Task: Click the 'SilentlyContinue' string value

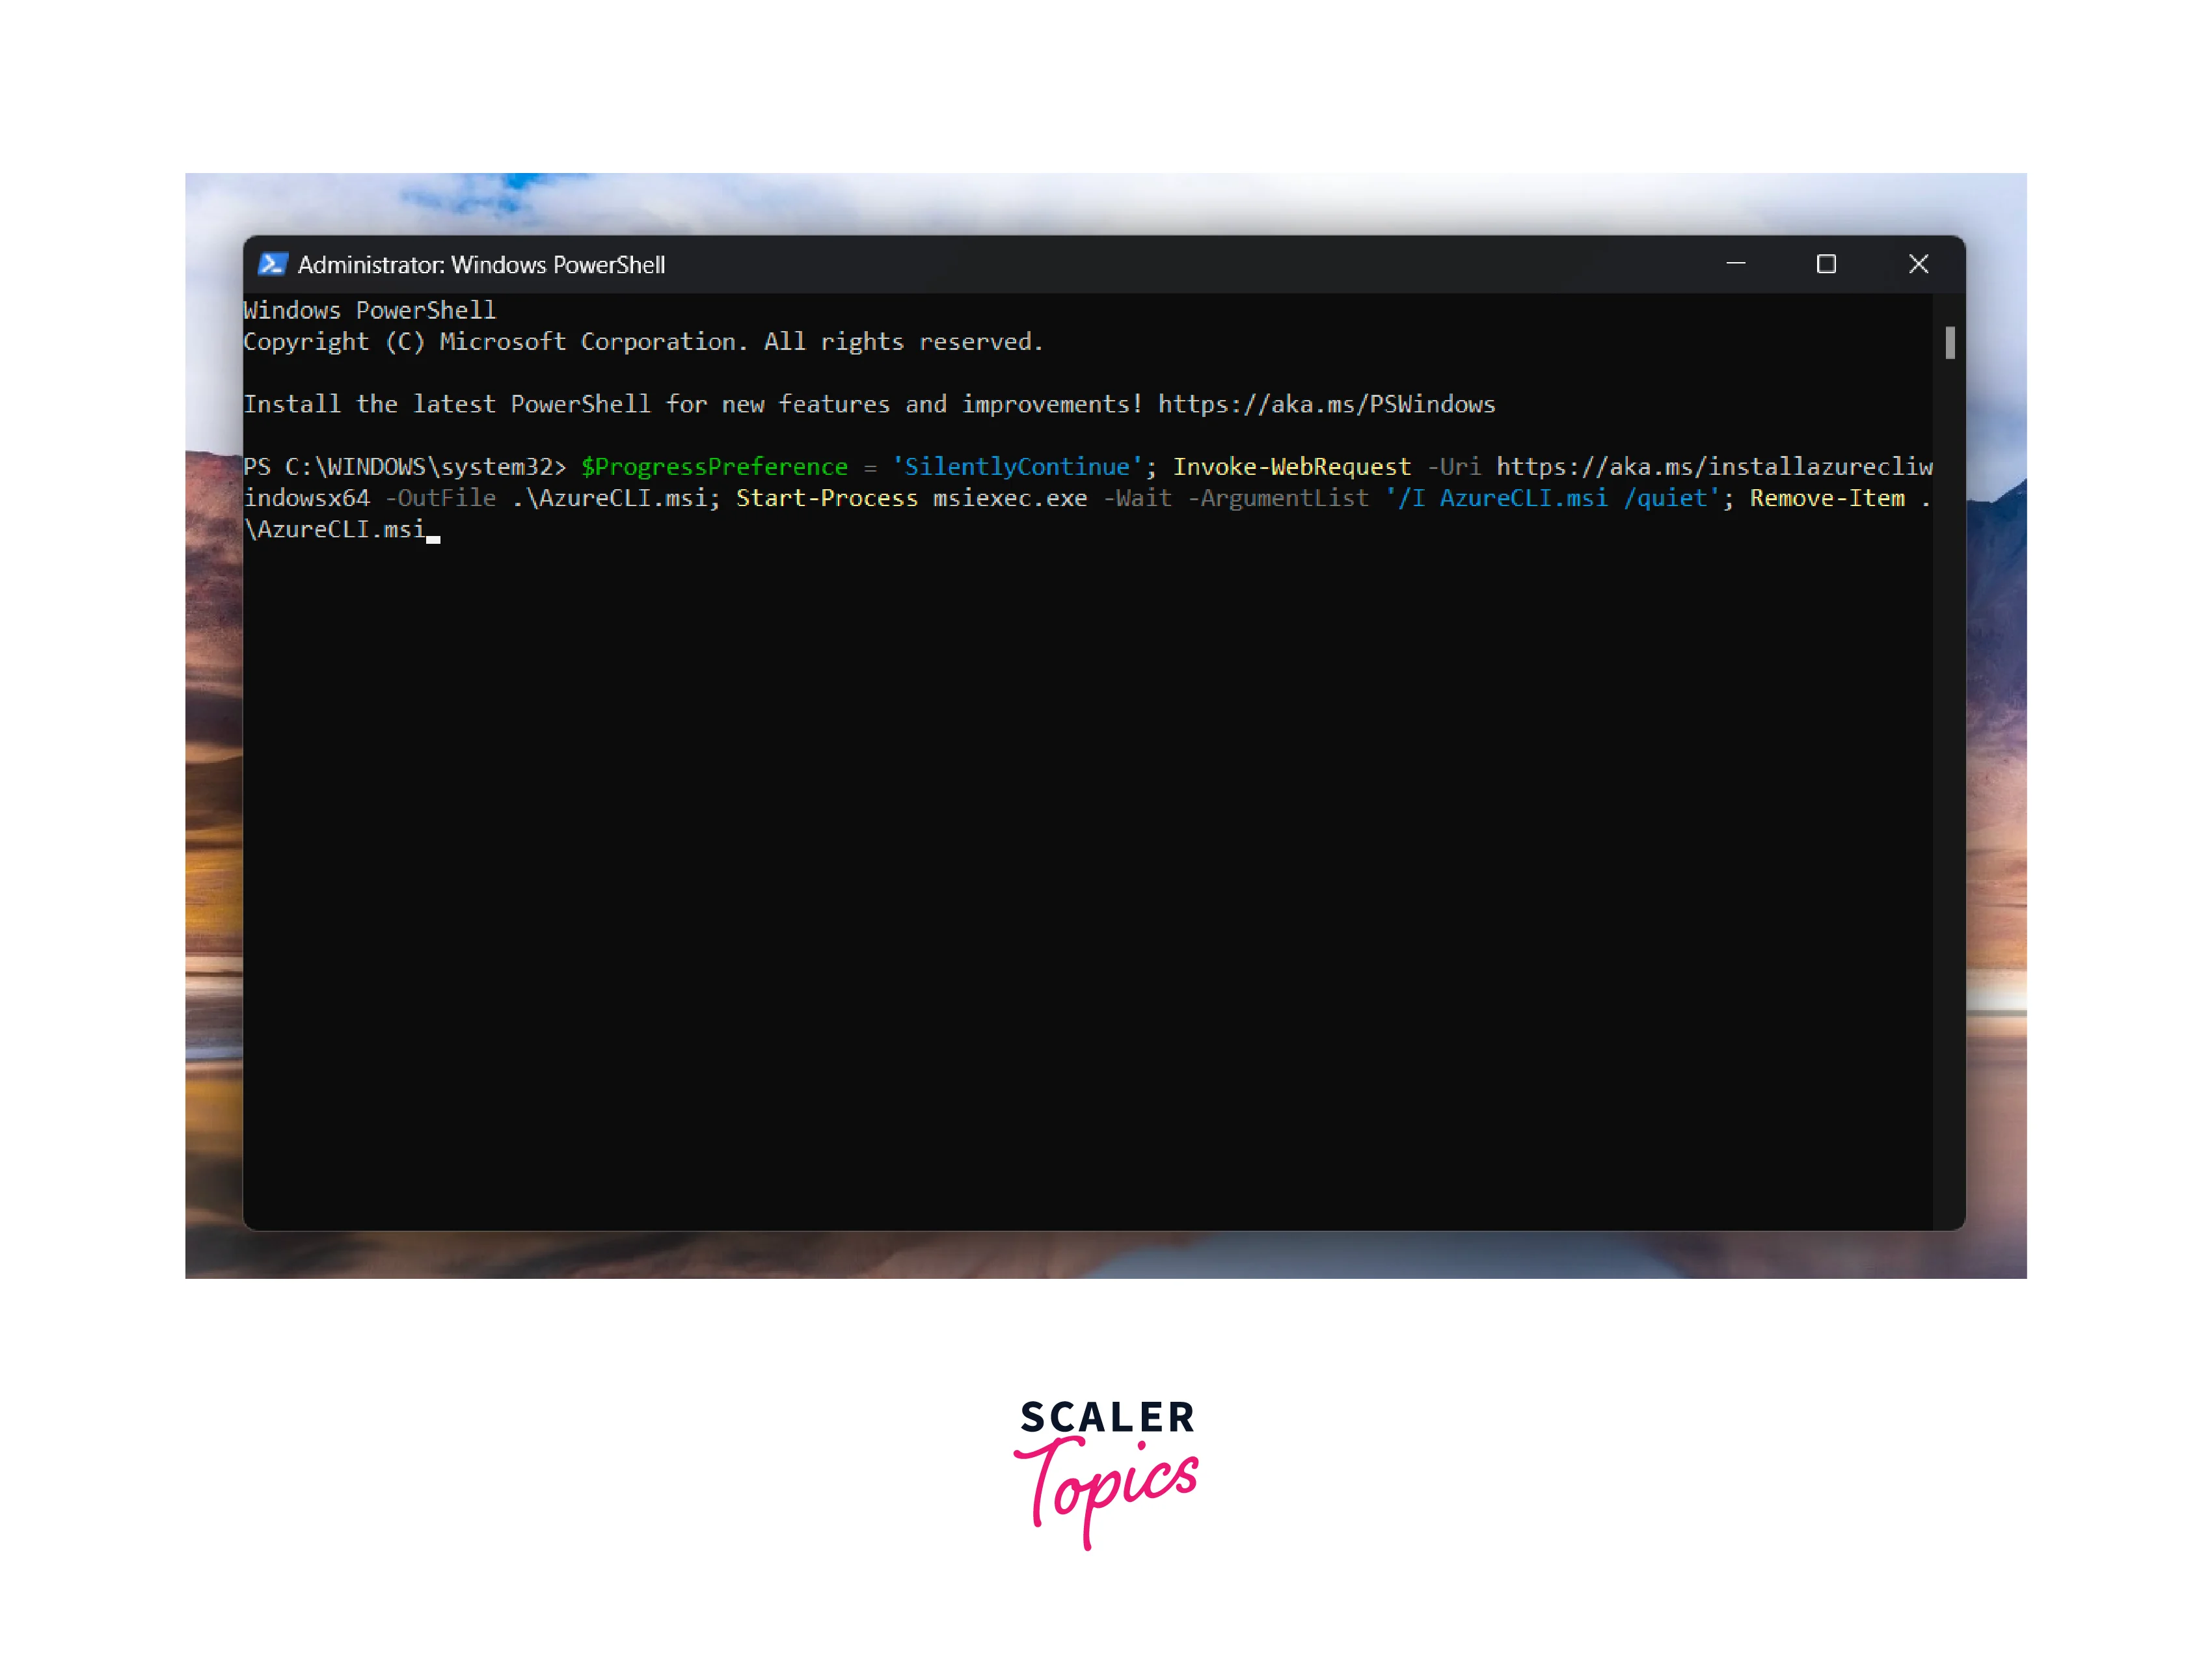Action: pyautogui.click(x=1017, y=467)
